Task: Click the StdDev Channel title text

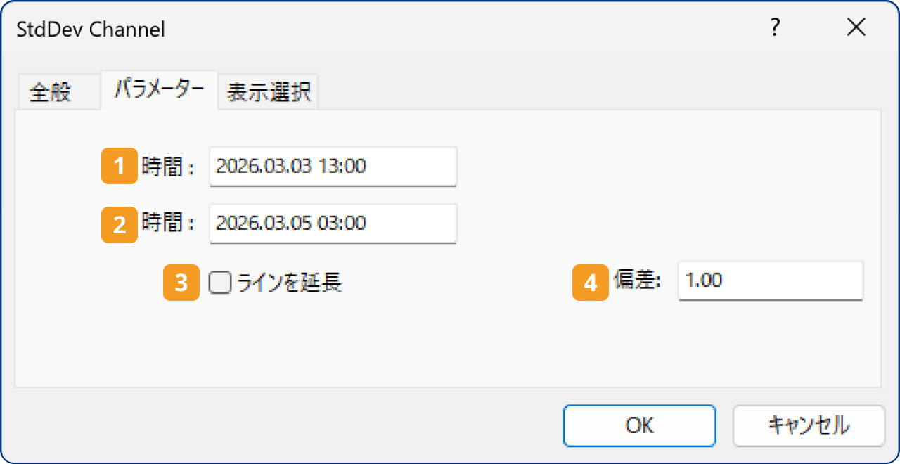Action: click(90, 30)
